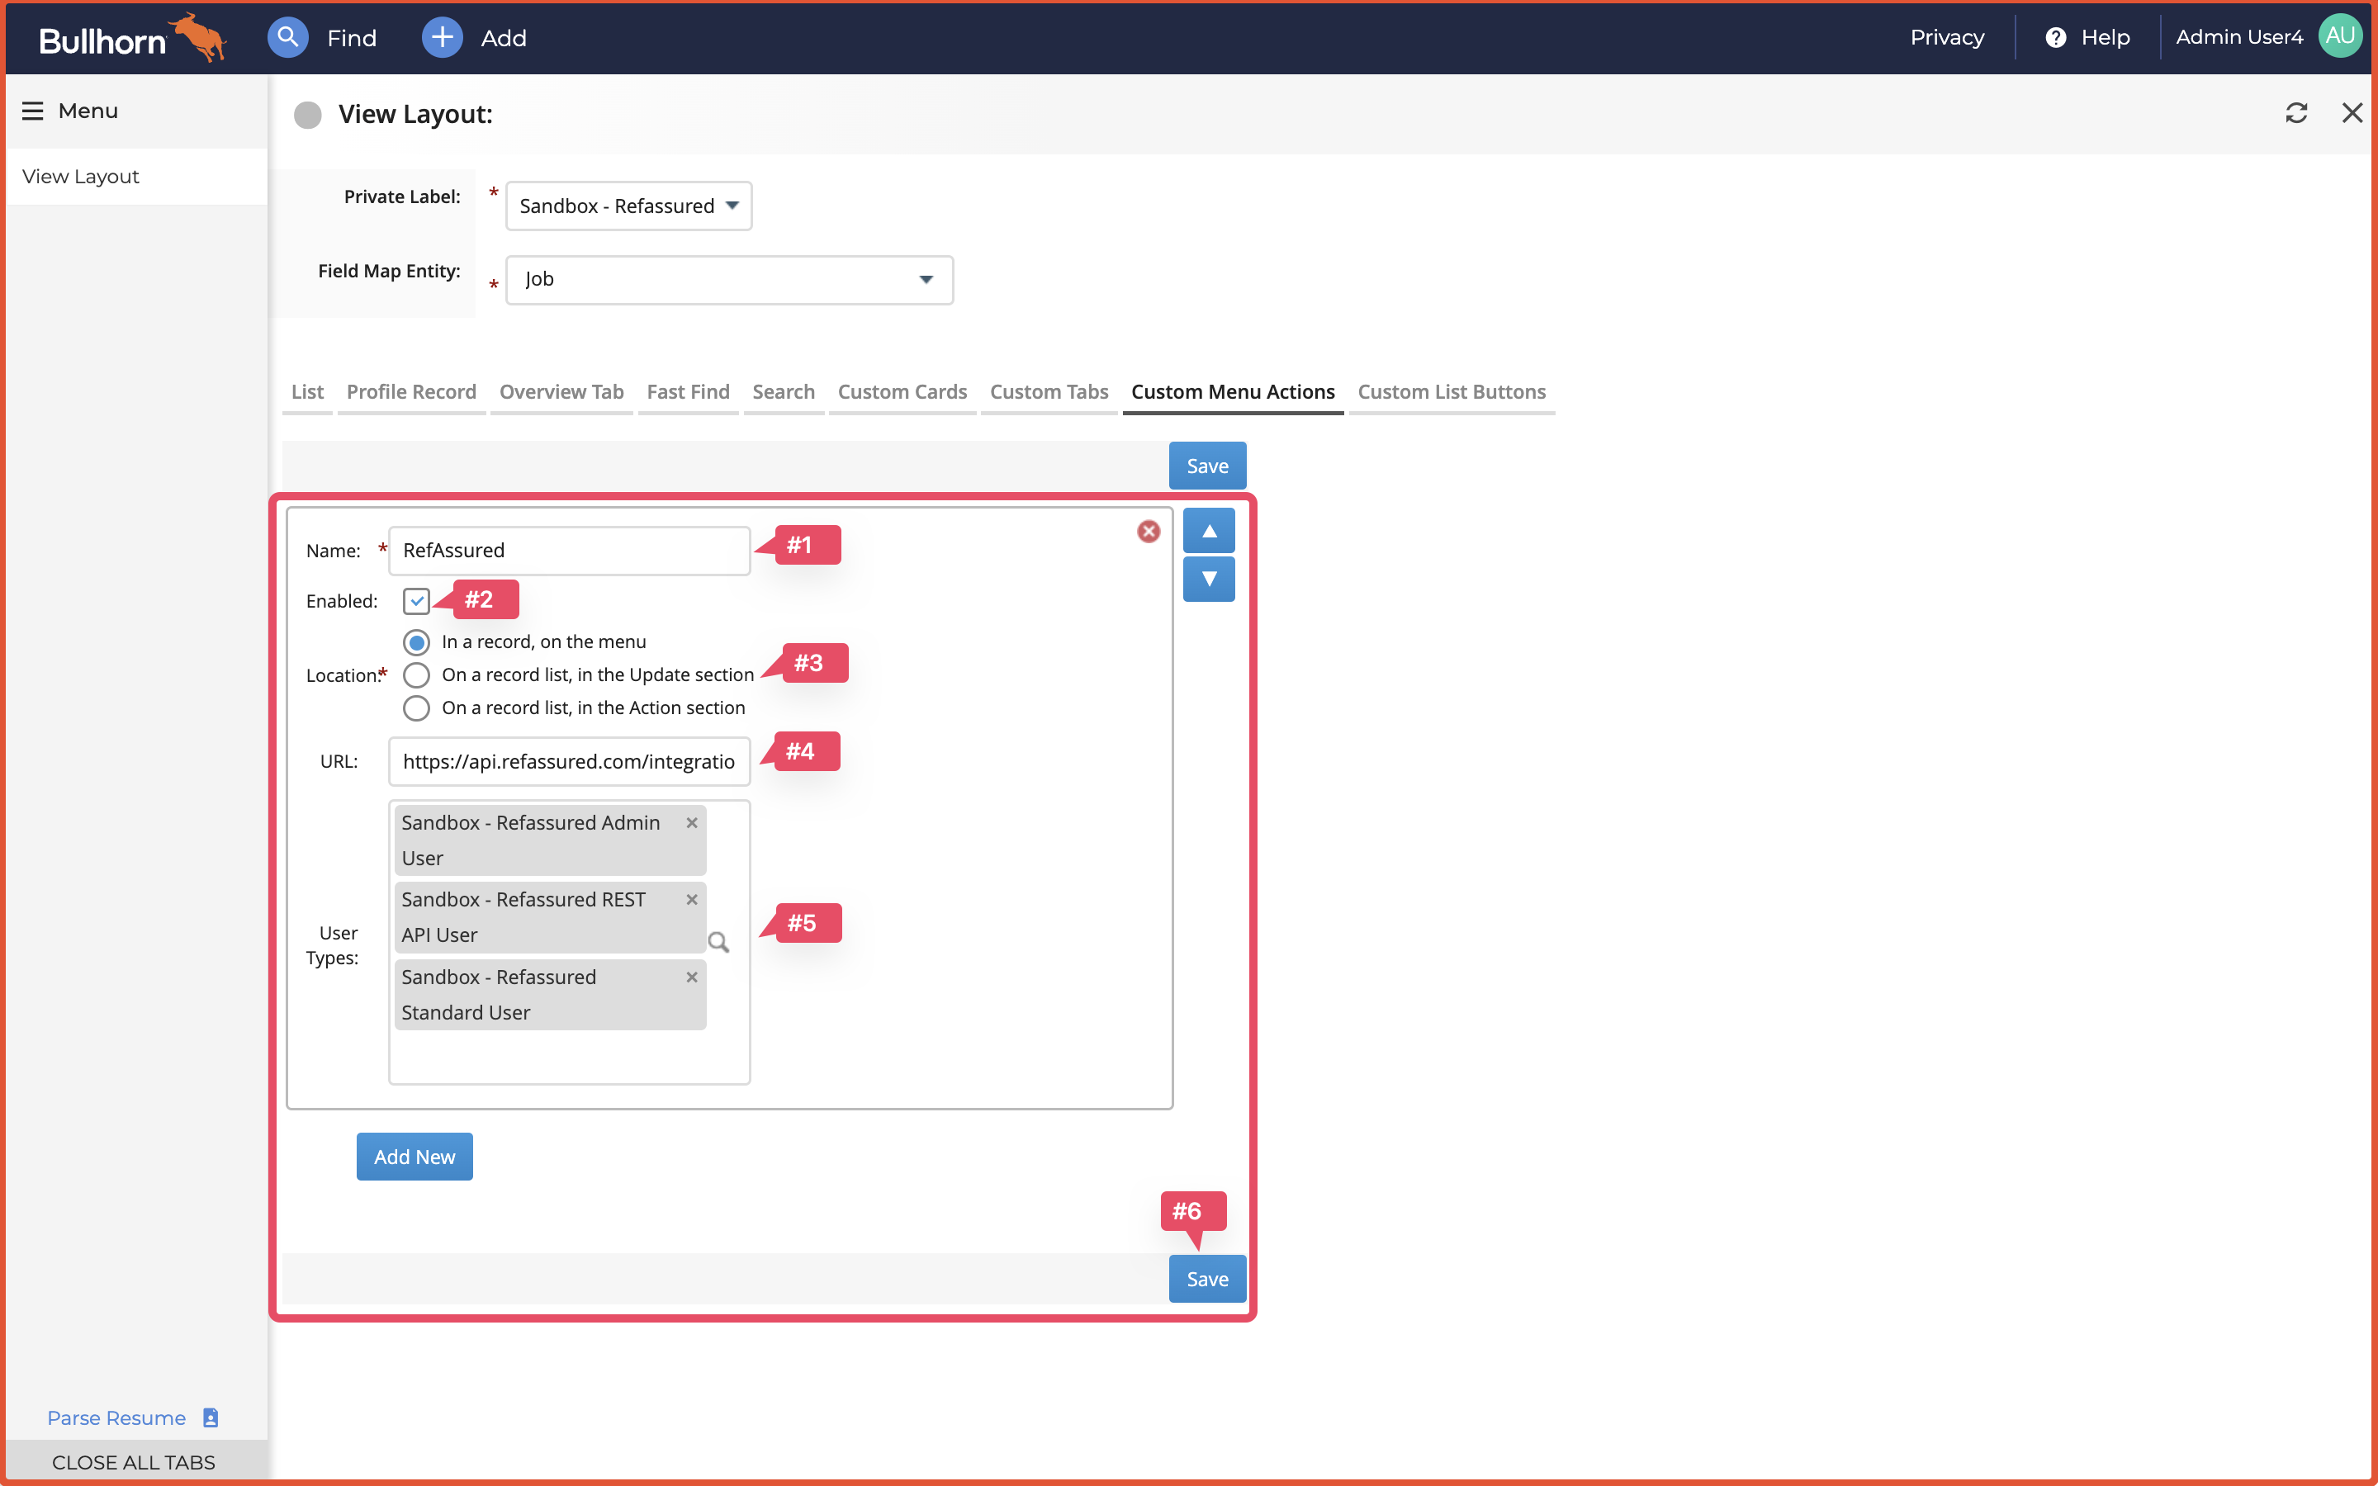
Task: Click the URL input field
Action: click(569, 762)
